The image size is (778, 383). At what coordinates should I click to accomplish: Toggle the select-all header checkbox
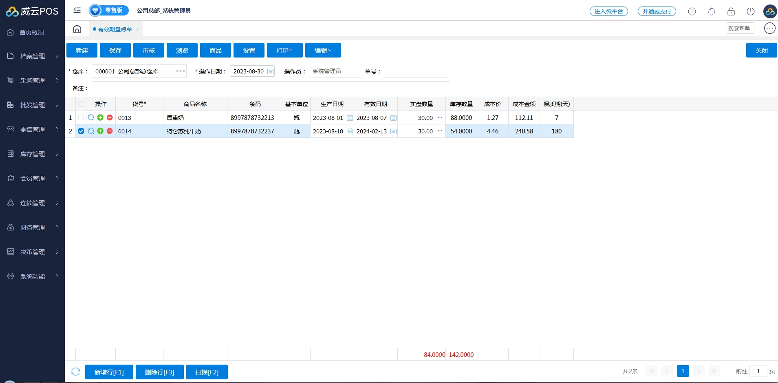click(81, 104)
